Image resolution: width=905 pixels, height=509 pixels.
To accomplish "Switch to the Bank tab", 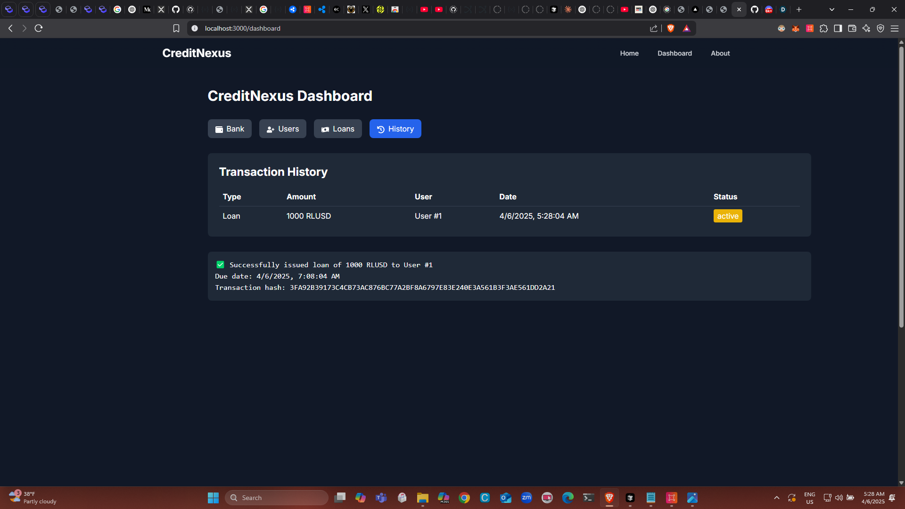I will pos(230,129).
